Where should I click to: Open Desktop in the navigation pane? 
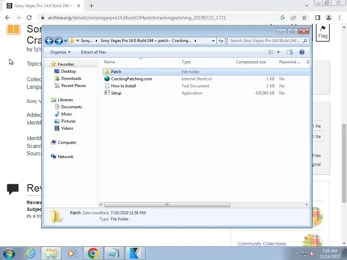68,71
